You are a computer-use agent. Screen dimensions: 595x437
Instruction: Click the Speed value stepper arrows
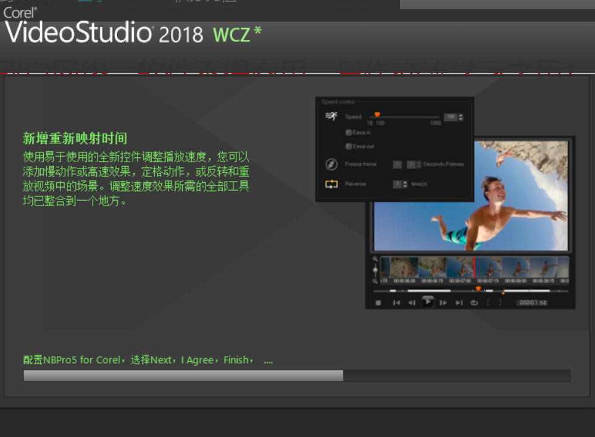tap(460, 117)
